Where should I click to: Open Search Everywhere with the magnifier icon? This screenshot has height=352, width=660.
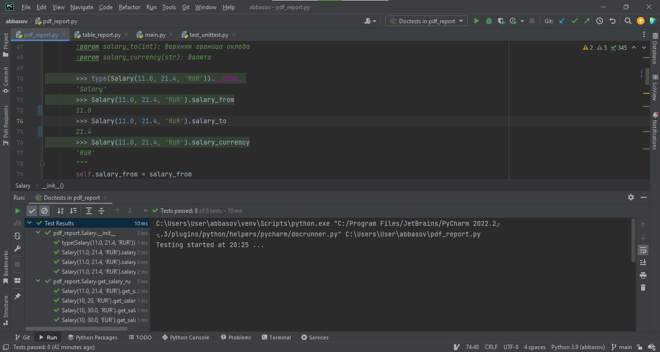click(x=628, y=21)
